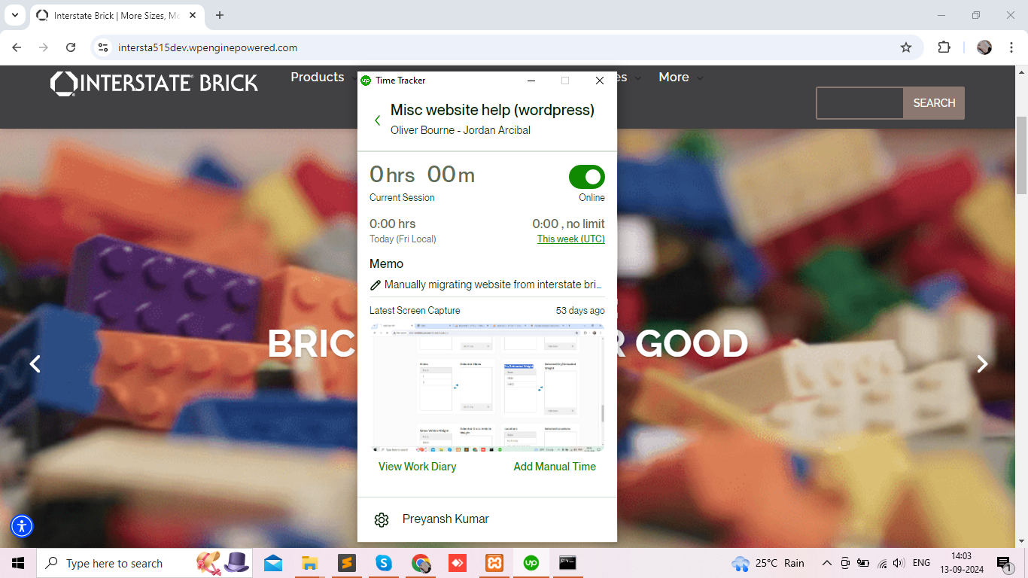Toggle the Online tracking switch

(586, 177)
